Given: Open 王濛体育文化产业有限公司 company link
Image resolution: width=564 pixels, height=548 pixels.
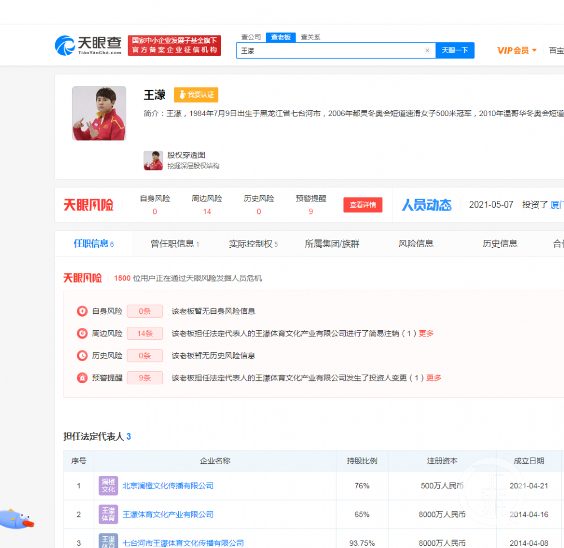Looking at the screenshot, I should coord(169,514).
